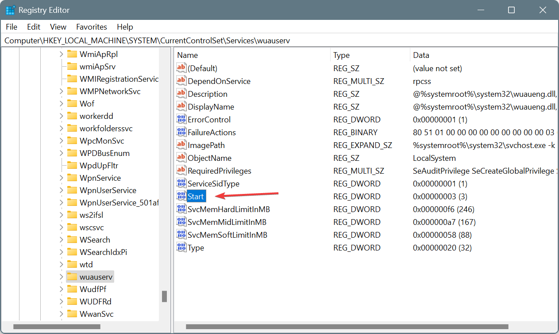Click the '0x00000020 (32)' data value
Screen dimensions: 559x334
442,247
